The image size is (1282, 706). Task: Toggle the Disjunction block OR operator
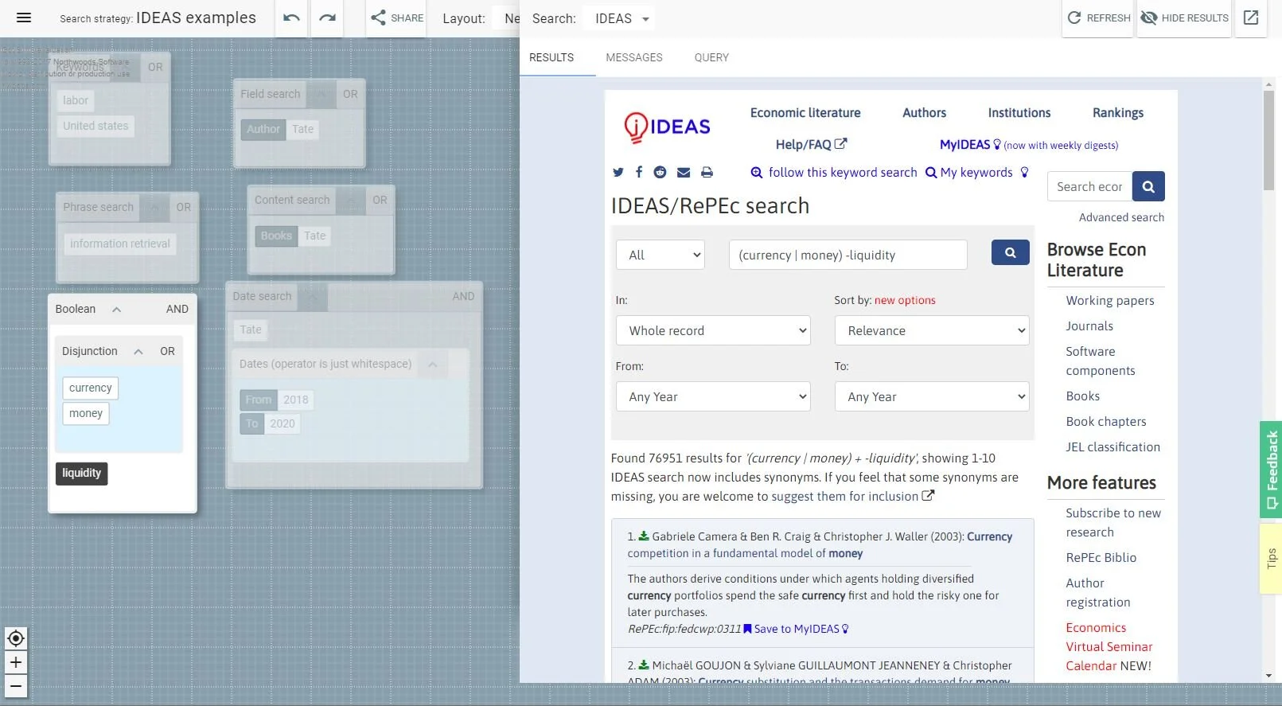(x=167, y=351)
